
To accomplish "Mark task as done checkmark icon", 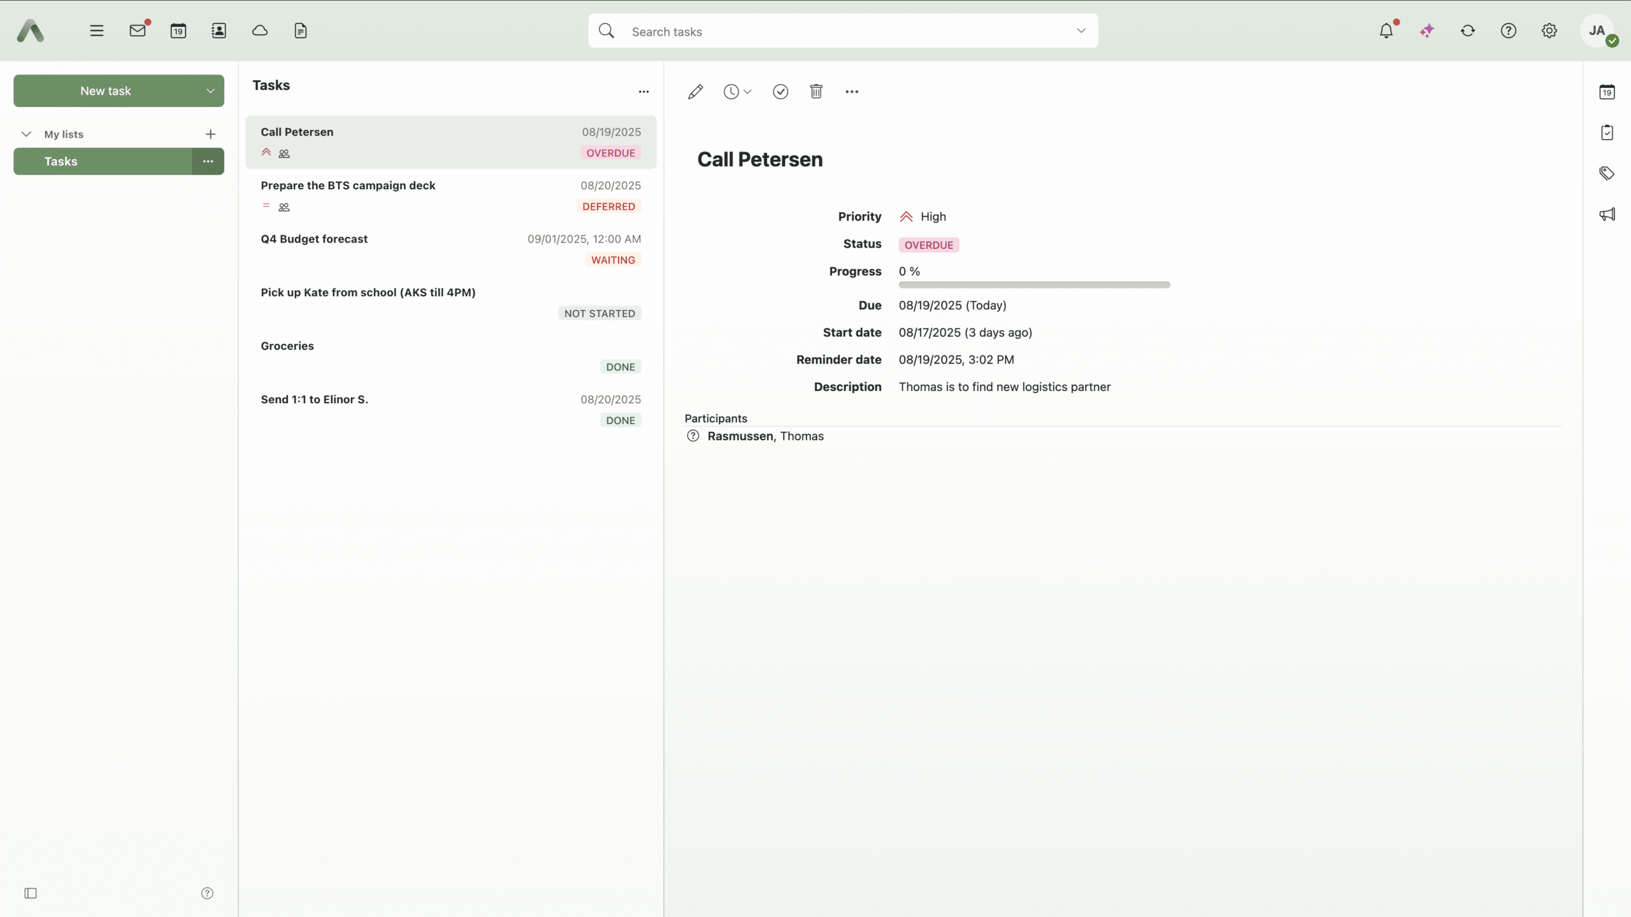I will [x=780, y=92].
